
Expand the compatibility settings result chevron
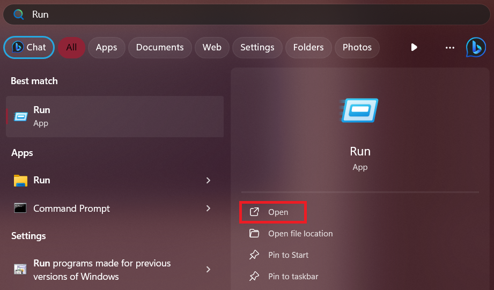[x=208, y=269]
